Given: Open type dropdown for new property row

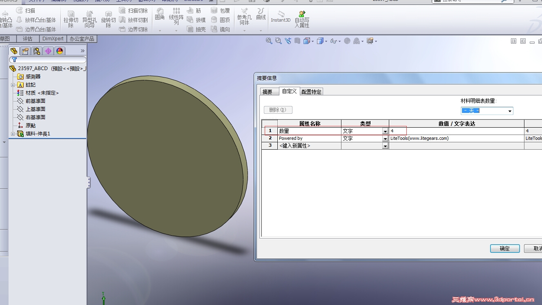Looking at the screenshot, I should tap(385, 146).
